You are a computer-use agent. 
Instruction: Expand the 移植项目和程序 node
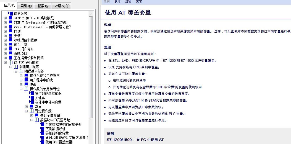point(5,40)
